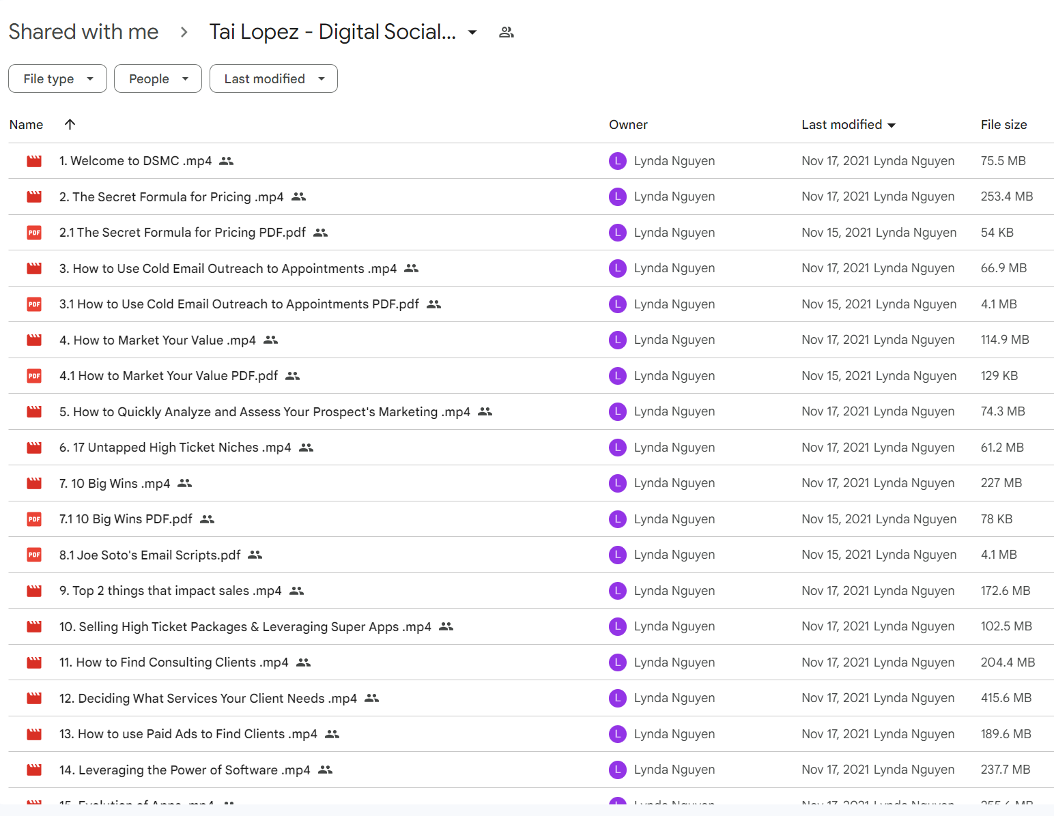
Task: Click file size 415.6 MB
Action: (x=1006, y=698)
